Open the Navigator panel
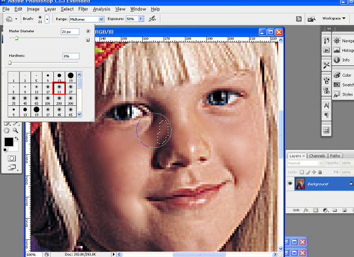Viewport: 354px width, 257px height. pos(344,41)
